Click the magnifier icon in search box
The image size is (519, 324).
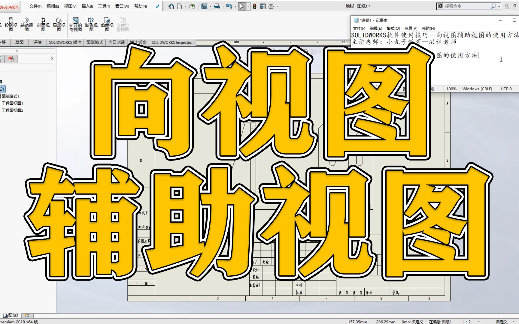pos(493,6)
